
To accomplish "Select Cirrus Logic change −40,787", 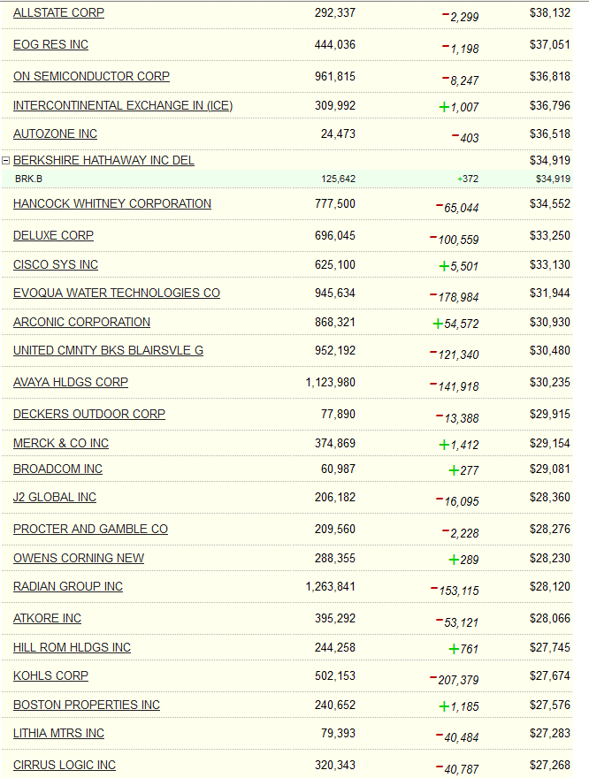I will 457,769.
